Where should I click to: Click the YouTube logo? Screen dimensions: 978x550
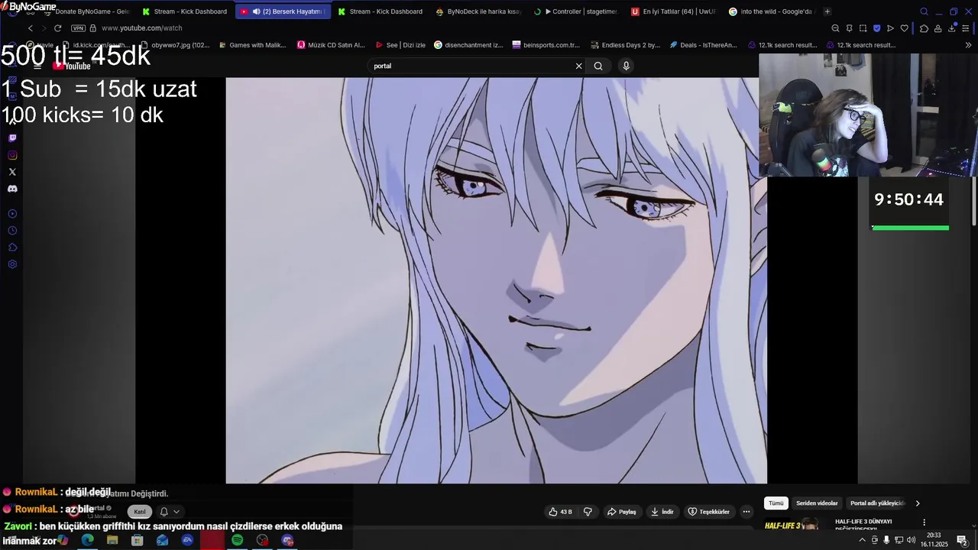point(71,66)
